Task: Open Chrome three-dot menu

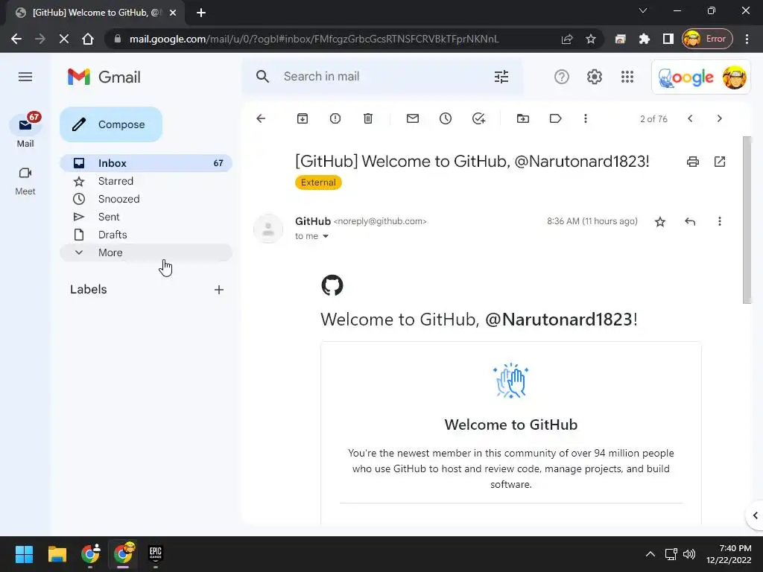Action: (747, 39)
